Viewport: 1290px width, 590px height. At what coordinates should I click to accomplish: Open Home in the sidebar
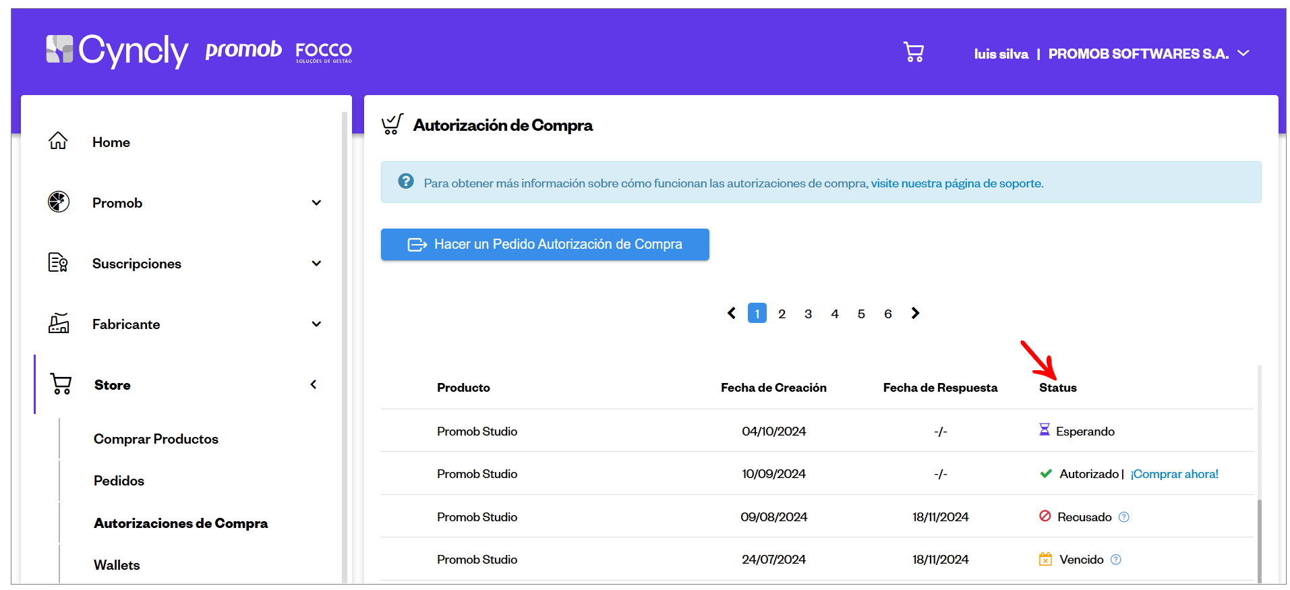click(x=111, y=142)
